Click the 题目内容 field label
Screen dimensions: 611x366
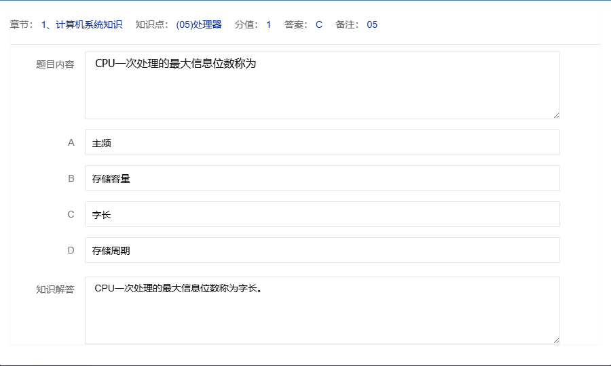pos(55,64)
